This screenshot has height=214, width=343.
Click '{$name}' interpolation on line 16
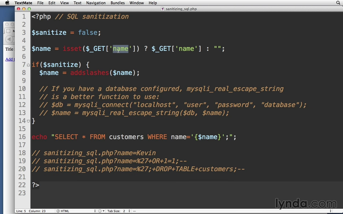tap(208, 137)
